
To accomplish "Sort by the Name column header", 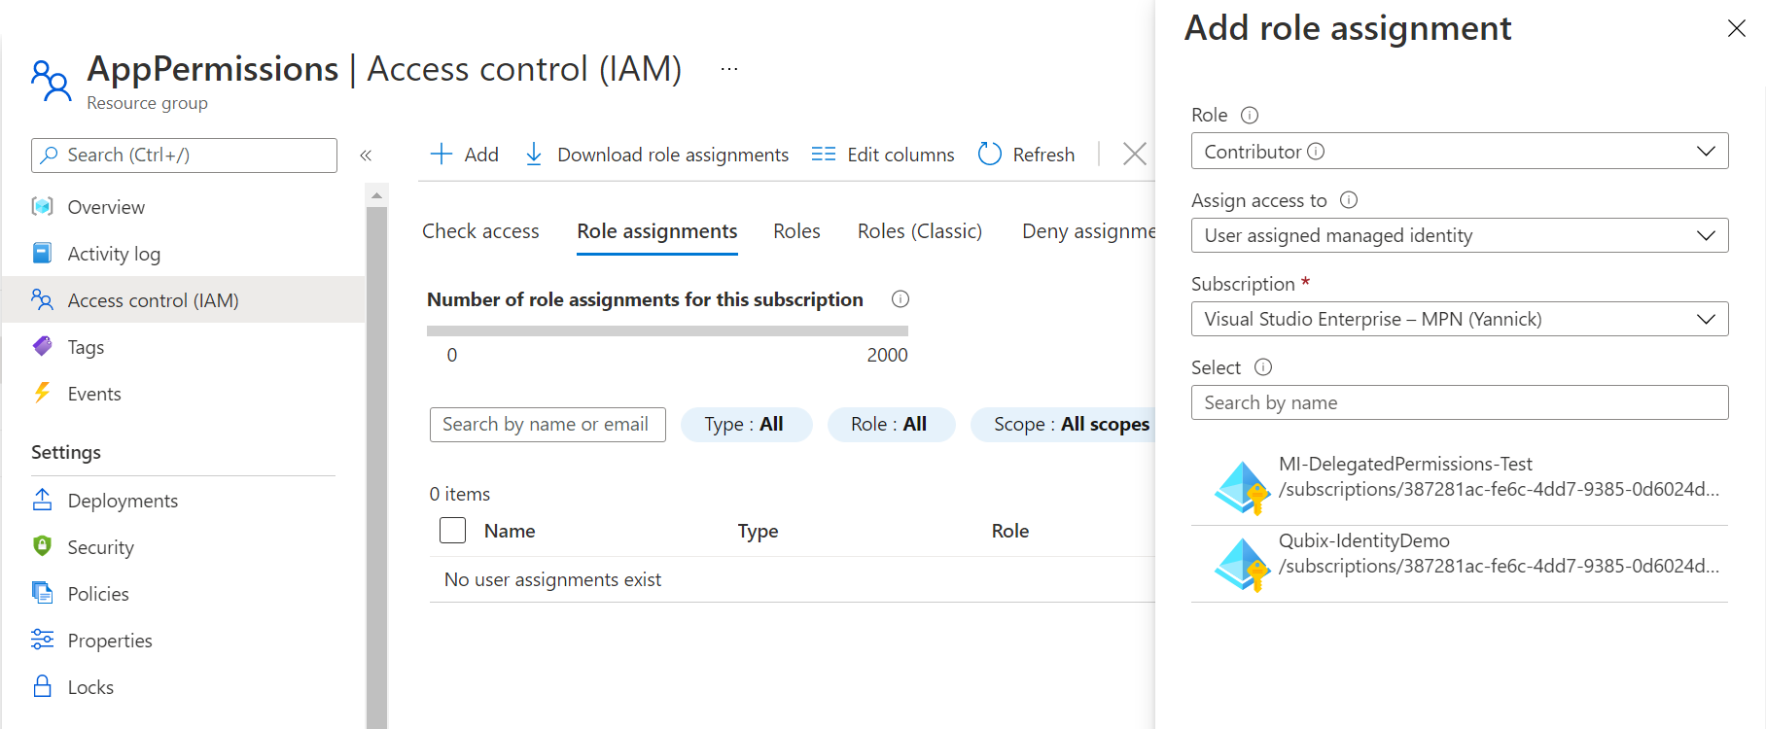I will [x=510, y=531].
